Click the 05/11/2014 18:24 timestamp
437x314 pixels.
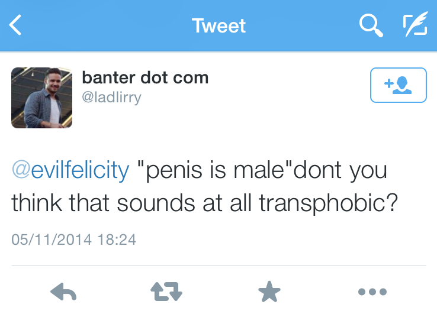74,239
